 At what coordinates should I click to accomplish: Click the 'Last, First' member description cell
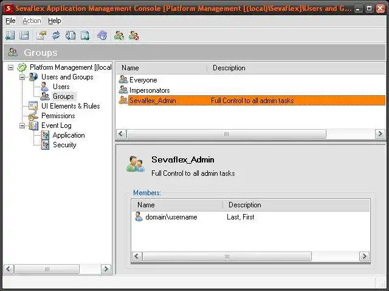(x=241, y=217)
